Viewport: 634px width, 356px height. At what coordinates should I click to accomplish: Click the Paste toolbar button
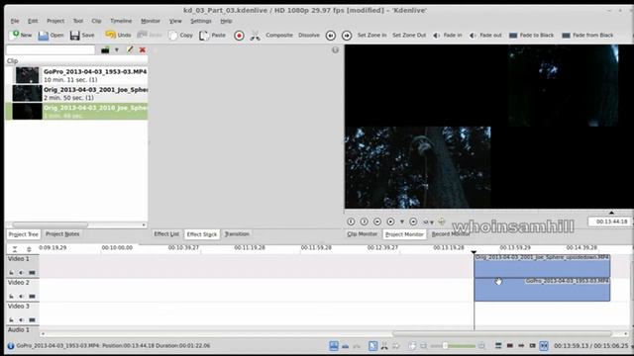(x=212, y=36)
